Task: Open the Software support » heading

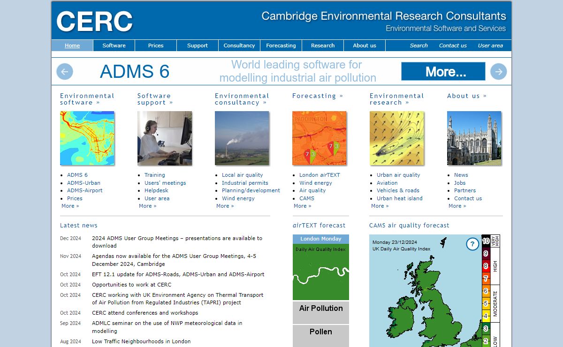Action: click(155, 99)
